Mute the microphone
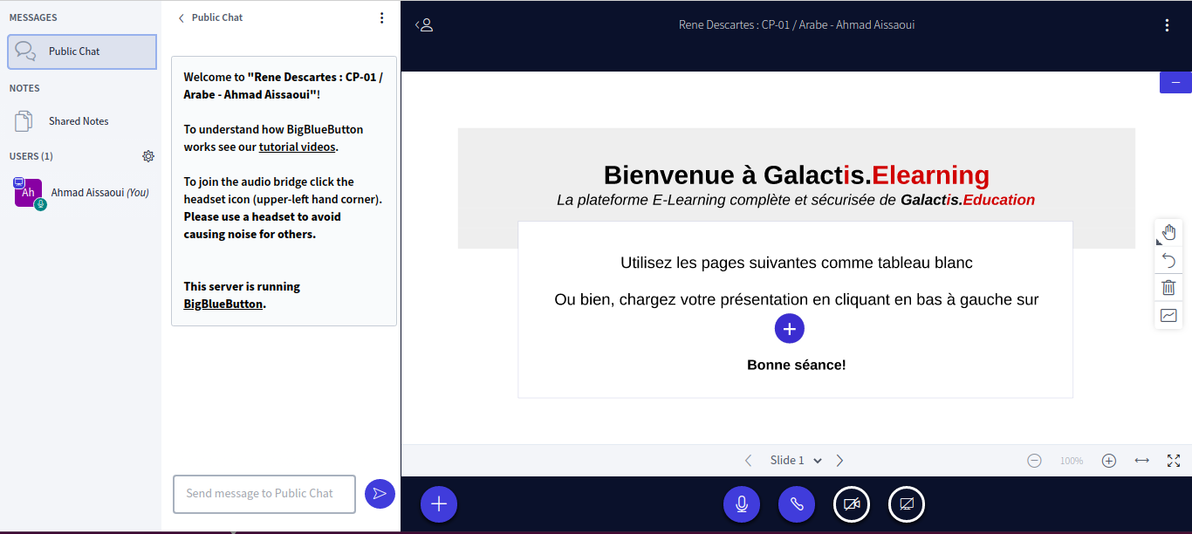Viewport: 1192px width, 534px height. pyautogui.click(x=742, y=504)
